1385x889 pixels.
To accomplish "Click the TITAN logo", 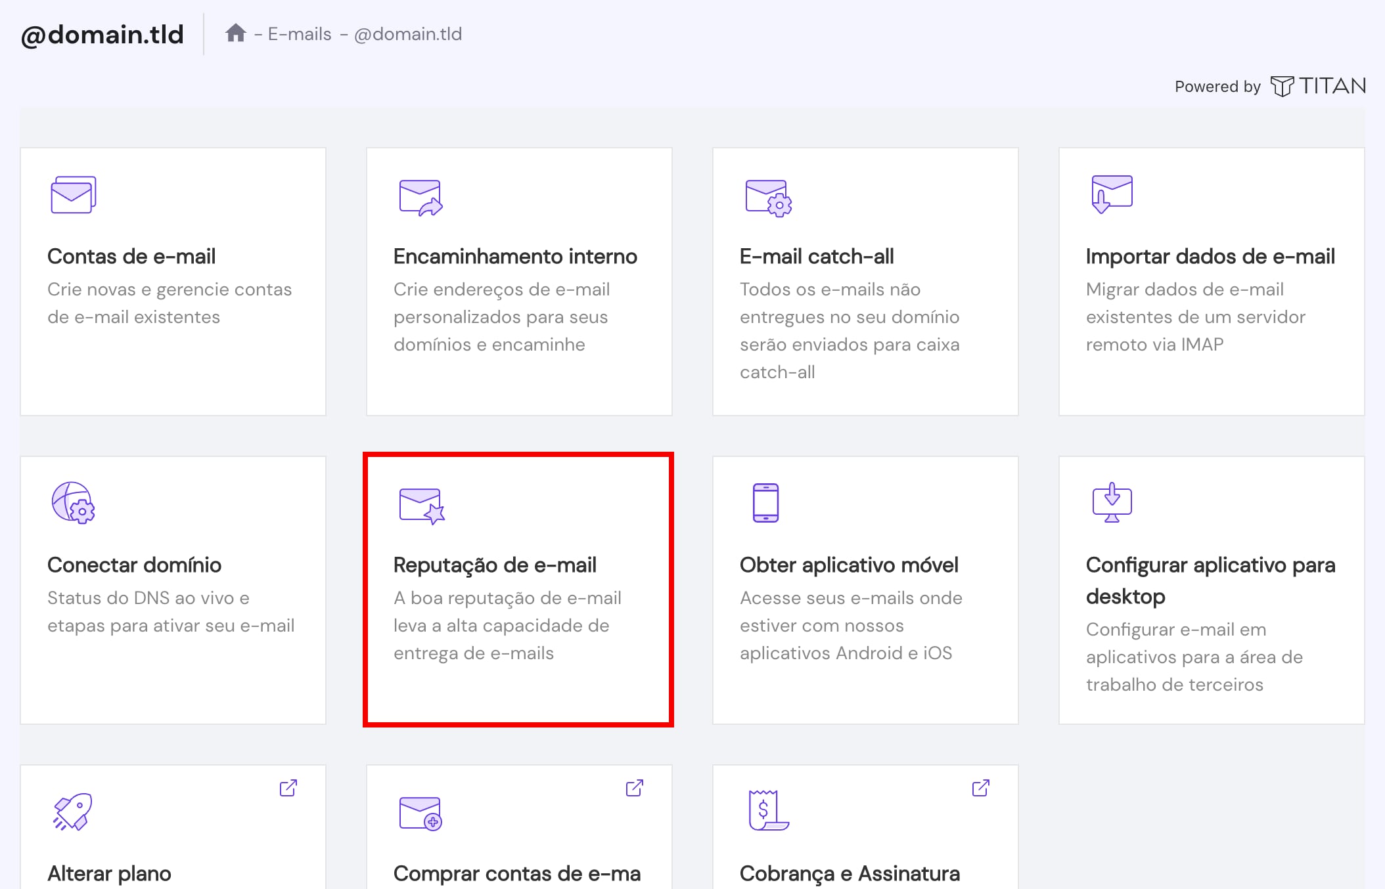I will coord(1318,86).
